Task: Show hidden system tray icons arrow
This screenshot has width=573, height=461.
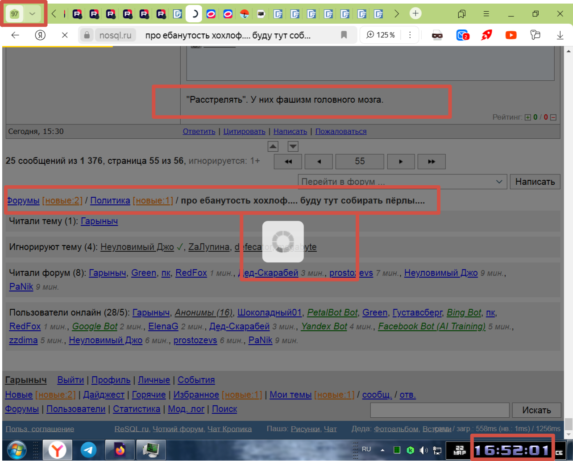Action: [x=382, y=450]
